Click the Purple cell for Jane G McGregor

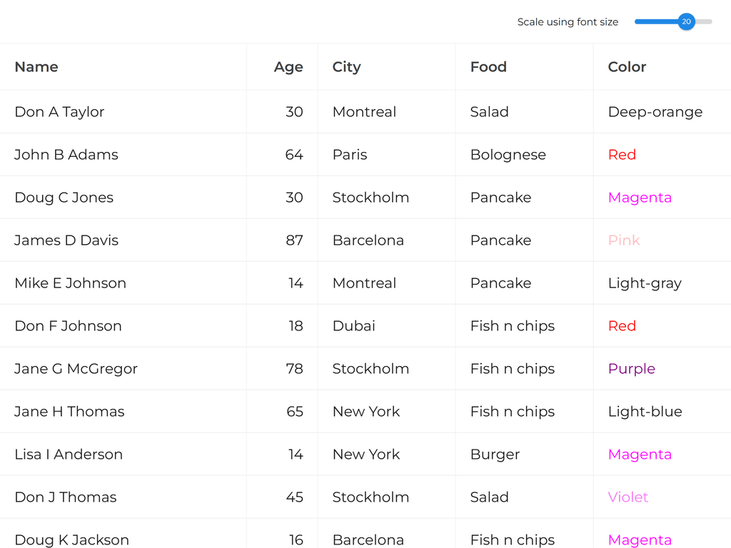pyautogui.click(x=632, y=369)
